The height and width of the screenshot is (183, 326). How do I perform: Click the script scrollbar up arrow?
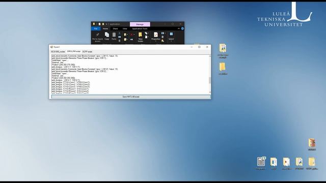(x=209, y=56)
